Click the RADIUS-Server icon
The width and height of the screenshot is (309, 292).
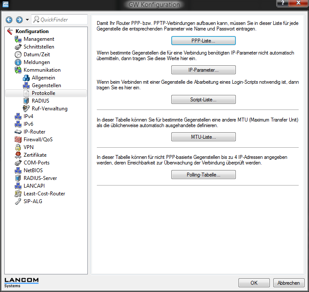(x=18, y=178)
